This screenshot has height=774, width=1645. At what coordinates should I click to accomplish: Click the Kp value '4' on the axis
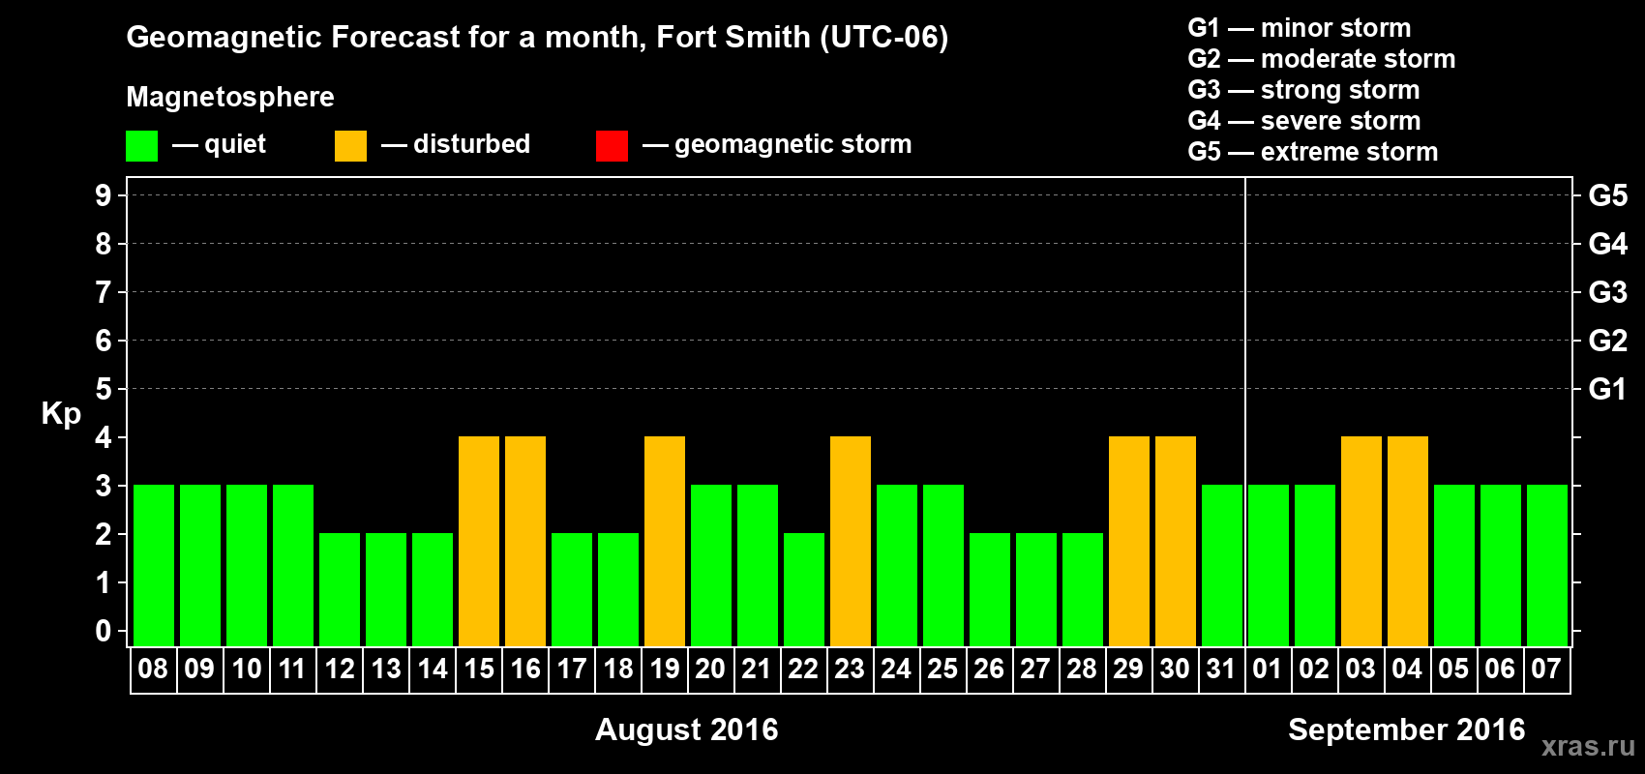pyautogui.click(x=104, y=437)
